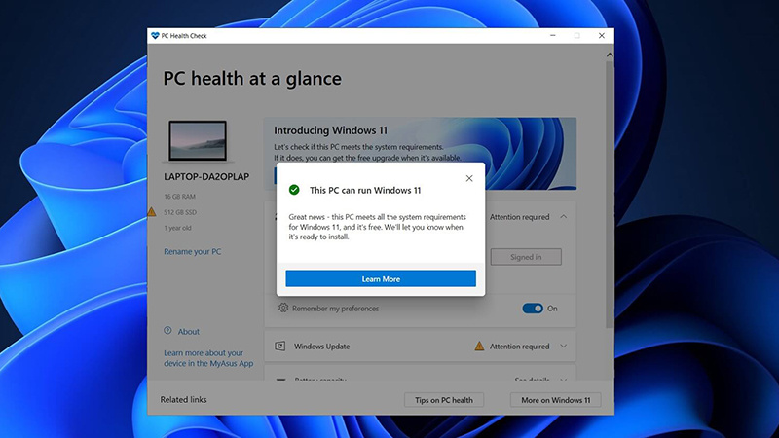Expand the Windows Update section chevron
Screen dimensions: 779x438
tap(564, 347)
